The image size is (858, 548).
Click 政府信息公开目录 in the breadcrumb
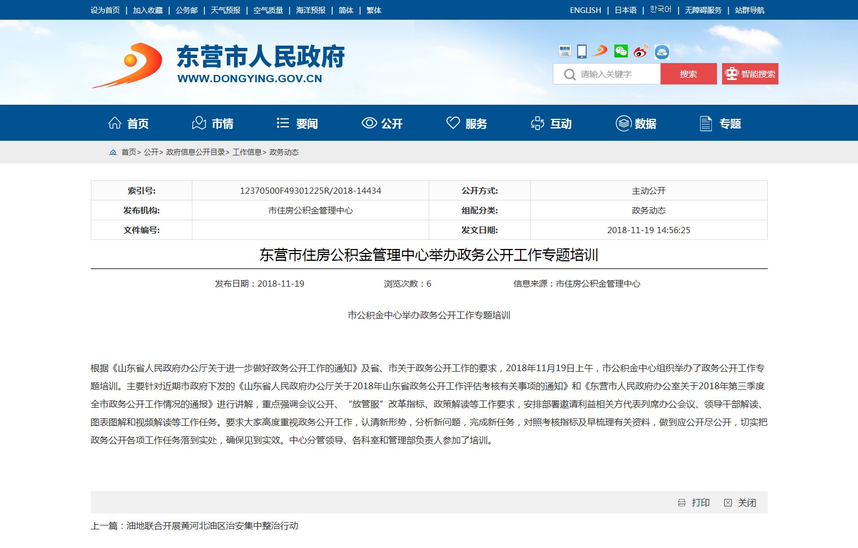point(195,152)
